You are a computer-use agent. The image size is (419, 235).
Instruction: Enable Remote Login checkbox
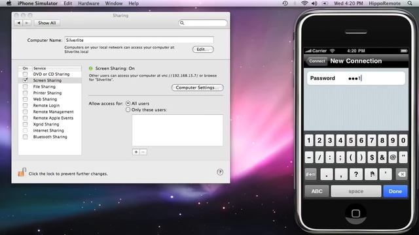25,105
